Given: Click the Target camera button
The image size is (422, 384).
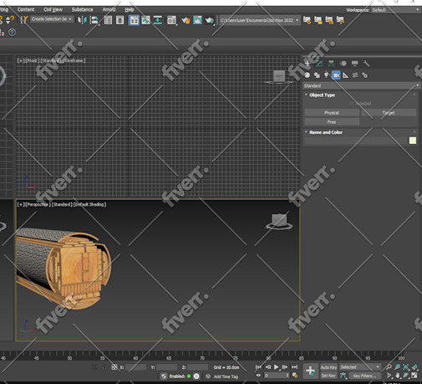Looking at the screenshot, I should coord(389,113).
